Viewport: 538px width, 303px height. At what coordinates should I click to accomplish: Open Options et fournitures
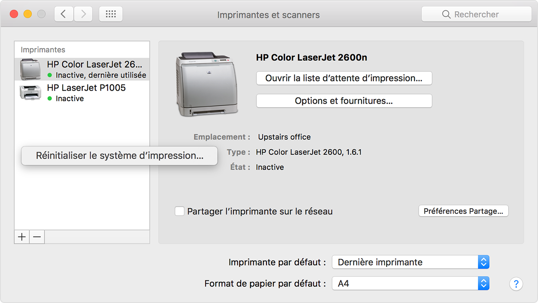click(344, 101)
